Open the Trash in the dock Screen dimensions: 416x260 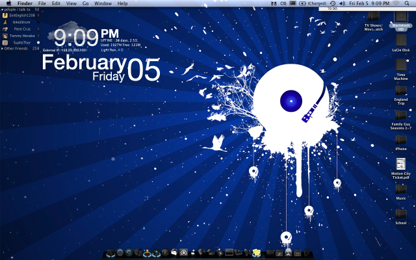[306, 253]
